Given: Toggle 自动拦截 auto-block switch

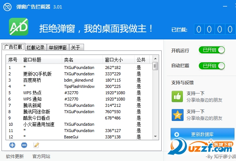Looking at the screenshot, I should tap(211, 66).
